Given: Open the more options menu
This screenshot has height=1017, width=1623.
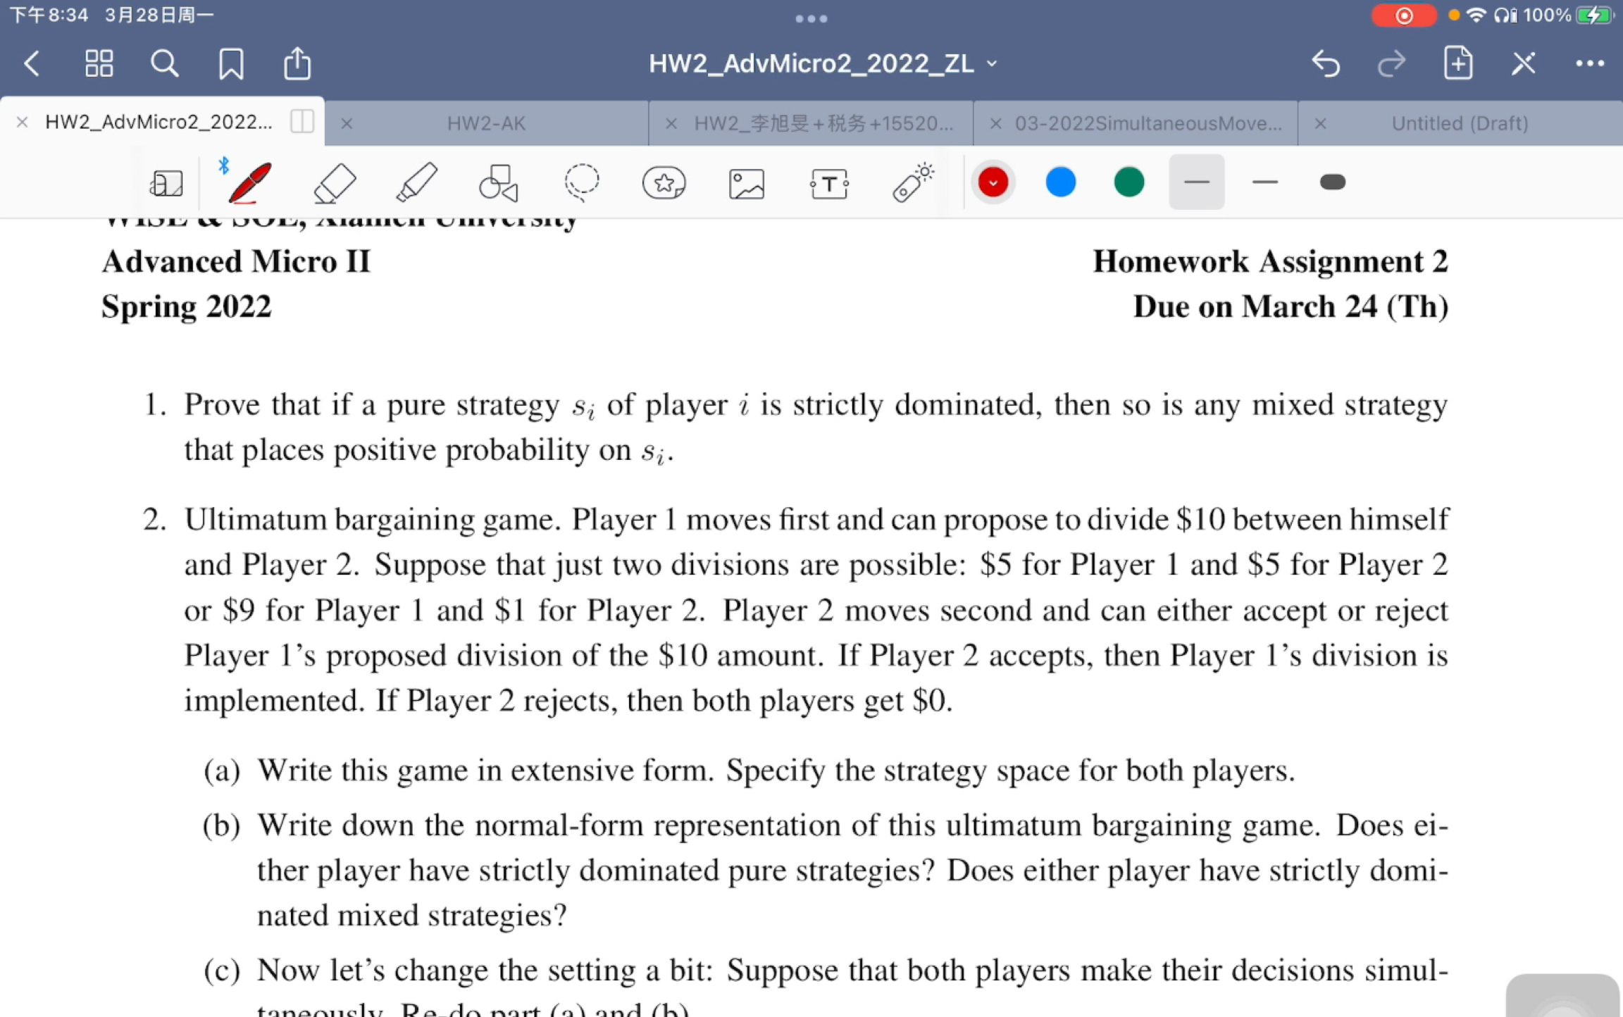Looking at the screenshot, I should [x=1590, y=63].
